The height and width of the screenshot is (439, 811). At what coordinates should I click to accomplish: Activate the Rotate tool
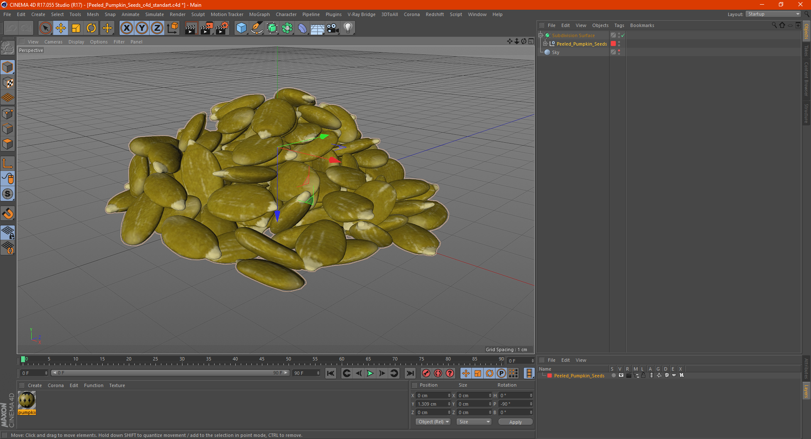tap(91, 28)
